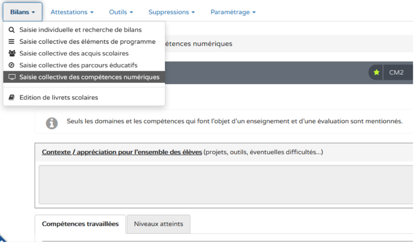
Task: Click the circular icon for parcours éducatifs
Action: [x=12, y=66]
